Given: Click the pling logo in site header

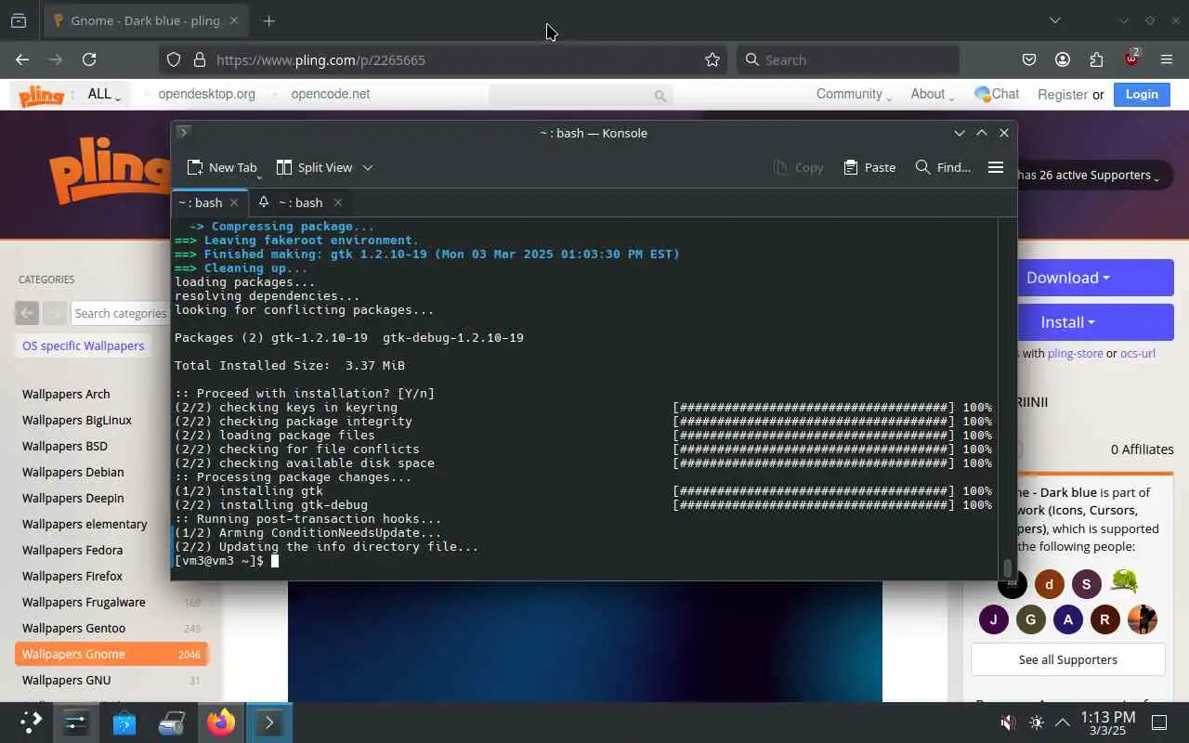Looking at the screenshot, I should [x=42, y=95].
